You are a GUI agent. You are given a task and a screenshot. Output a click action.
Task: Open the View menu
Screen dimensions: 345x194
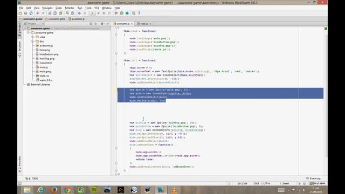coord(37,8)
